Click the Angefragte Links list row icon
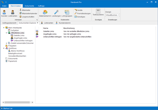The image size is (158, 110). [37, 34]
